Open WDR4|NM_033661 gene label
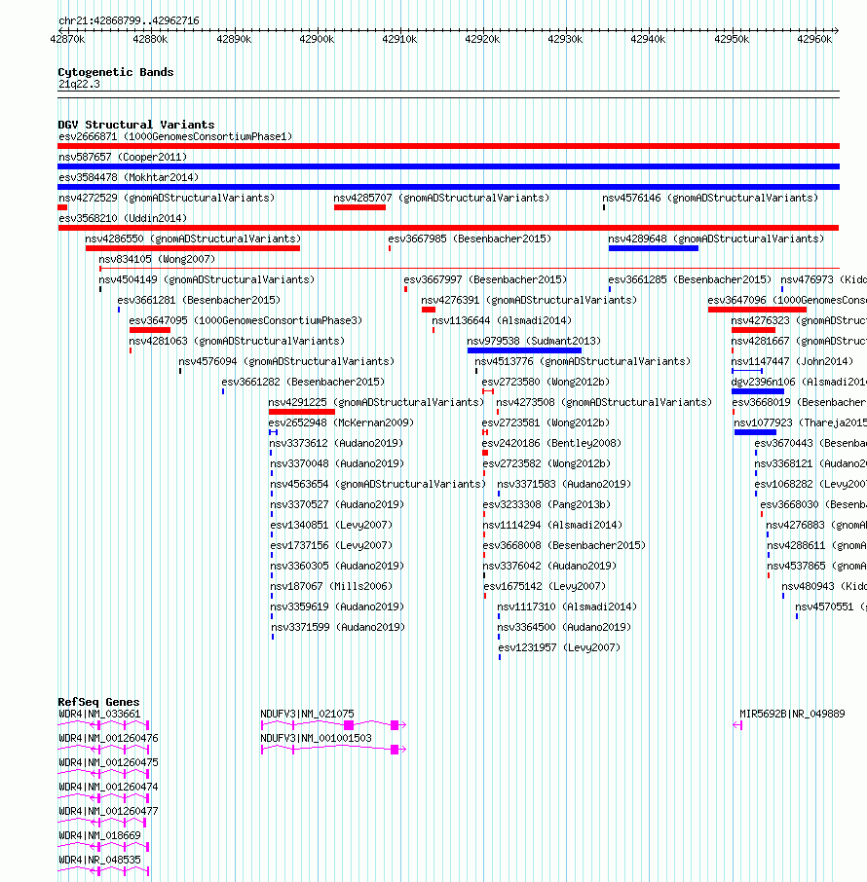867x882 pixels. [99, 714]
